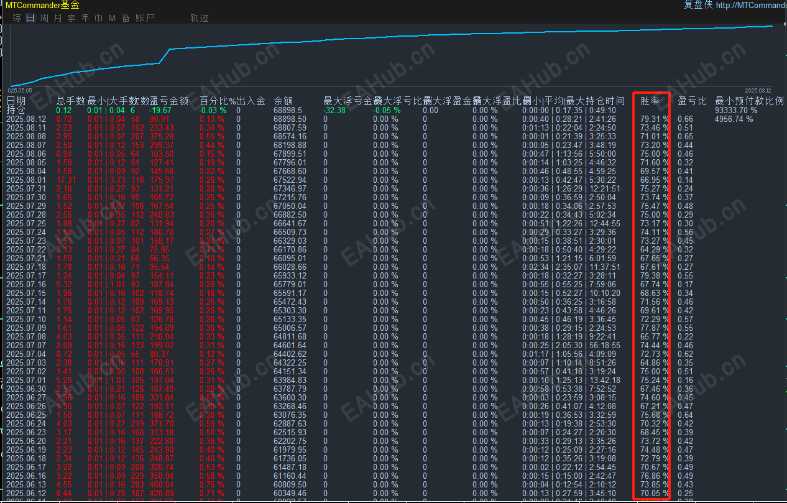Click the lots value 17.31

pos(67,180)
